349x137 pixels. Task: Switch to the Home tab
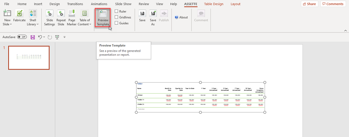(x=22, y=4)
